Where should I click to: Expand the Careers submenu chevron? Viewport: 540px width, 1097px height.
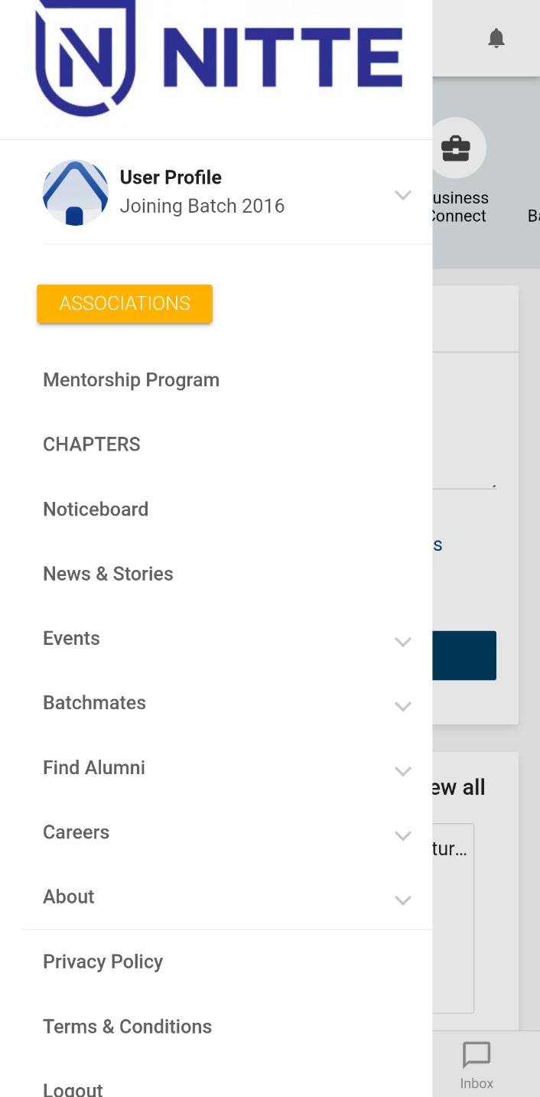[403, 835]
